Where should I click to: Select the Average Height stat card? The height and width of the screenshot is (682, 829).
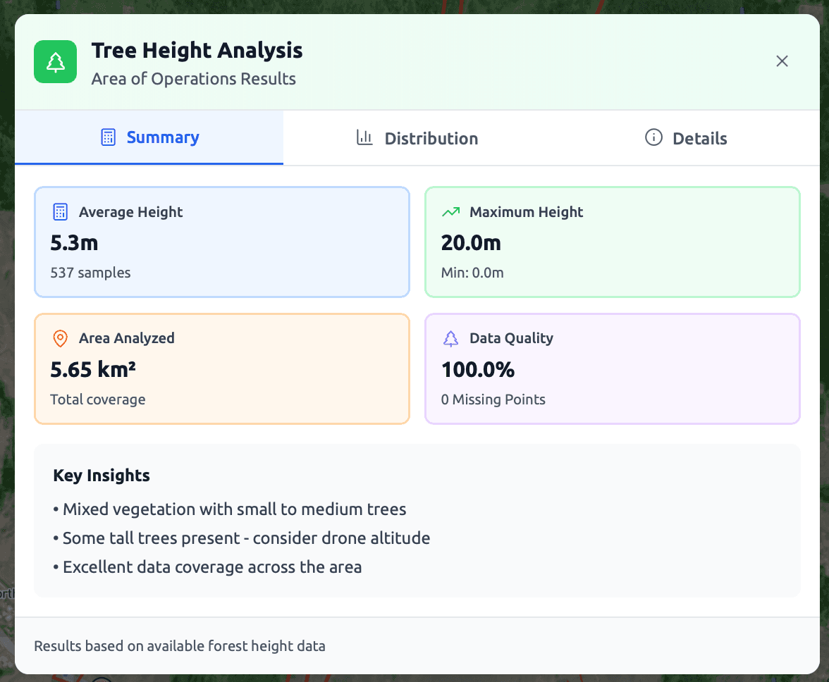(x=222, y=242)
